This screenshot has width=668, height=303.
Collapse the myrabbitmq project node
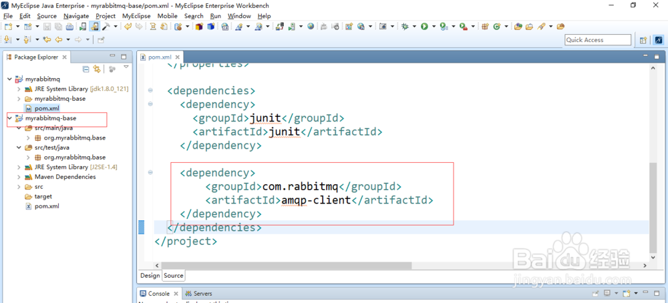(9, 79)
